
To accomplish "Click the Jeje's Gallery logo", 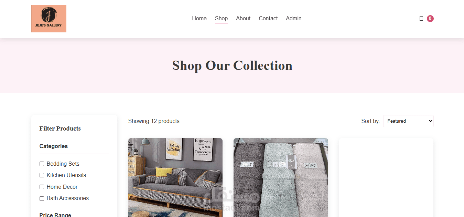I will point(49,19).
